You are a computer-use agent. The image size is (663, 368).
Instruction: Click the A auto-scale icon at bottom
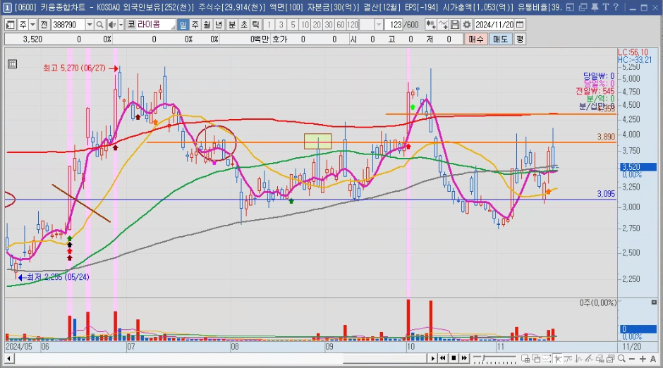pyautogui.click(x=653, y=359)
